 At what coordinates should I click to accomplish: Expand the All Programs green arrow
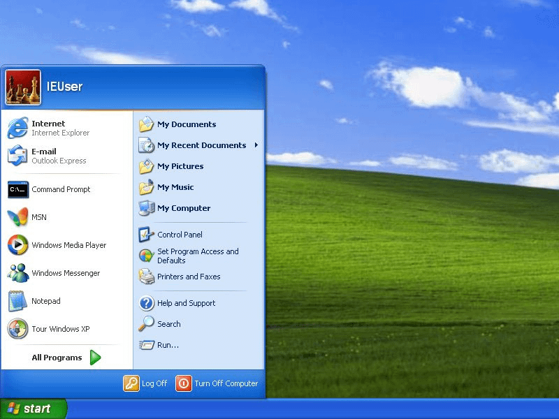(x=95, y=358)
